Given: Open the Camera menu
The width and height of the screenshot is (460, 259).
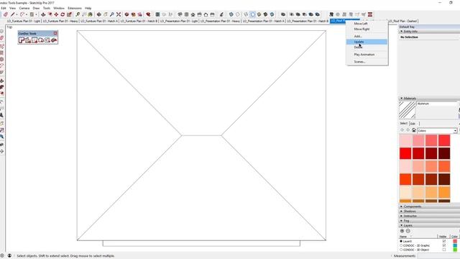Looking at the screenshot, I should [24, 8].
